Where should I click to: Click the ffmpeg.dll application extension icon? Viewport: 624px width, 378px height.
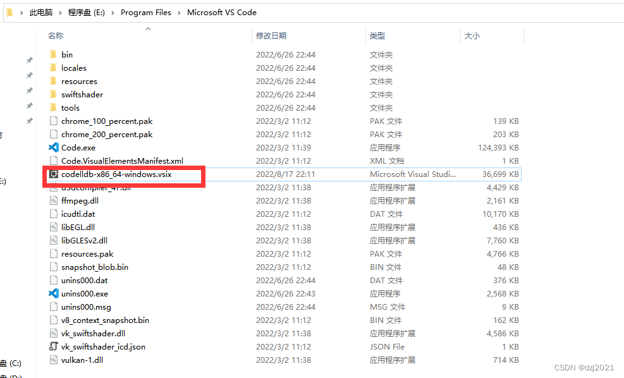pos(54,200)
